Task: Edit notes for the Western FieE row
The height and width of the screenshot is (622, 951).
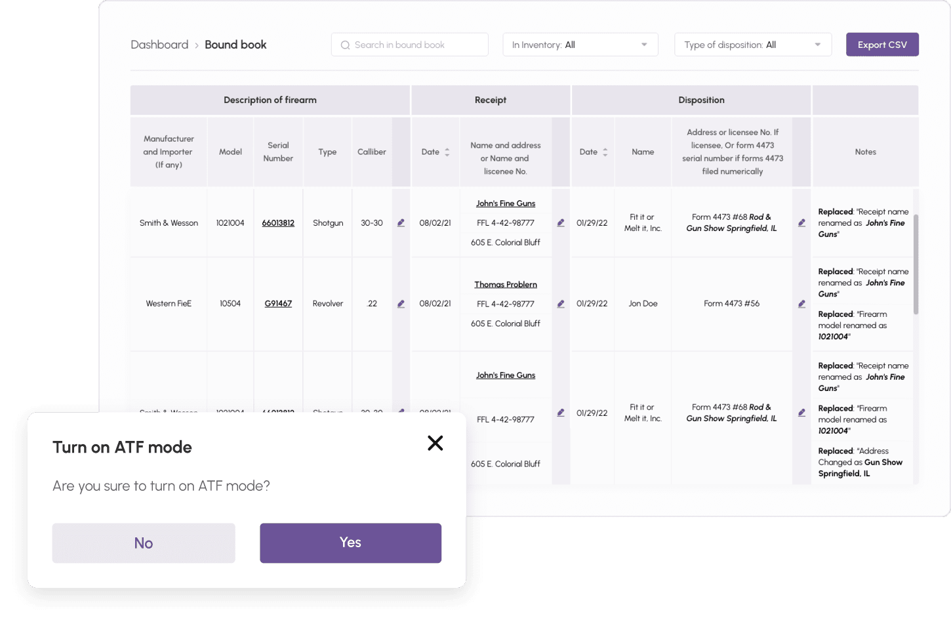Action: coord(801,303)
